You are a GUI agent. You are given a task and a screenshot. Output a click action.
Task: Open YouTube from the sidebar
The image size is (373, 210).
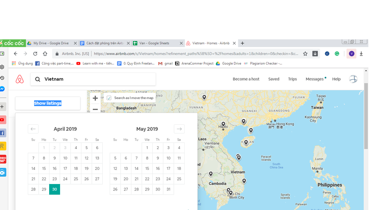[3, 120]
